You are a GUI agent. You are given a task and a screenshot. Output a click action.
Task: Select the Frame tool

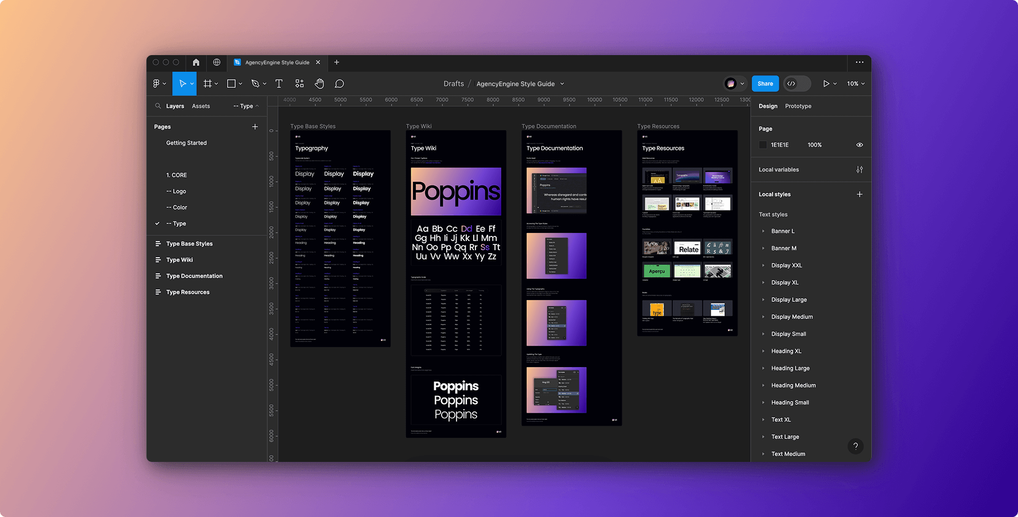(208, 84)
